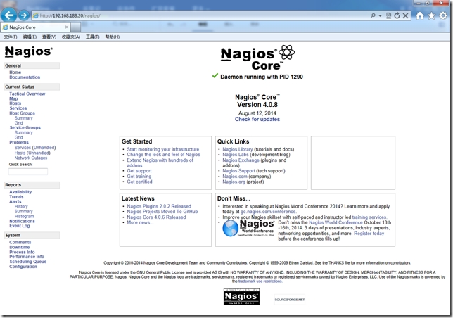Open the address bar dropdown arrow

380,15
